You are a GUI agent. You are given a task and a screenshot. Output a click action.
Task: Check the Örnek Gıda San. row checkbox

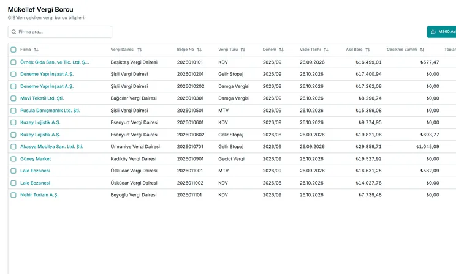[13, 62]
